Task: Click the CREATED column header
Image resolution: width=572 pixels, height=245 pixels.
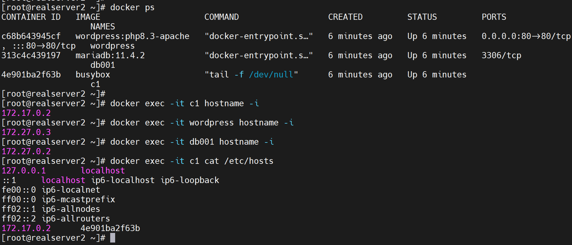Action: pyautogui.click(x=345, y=17)
